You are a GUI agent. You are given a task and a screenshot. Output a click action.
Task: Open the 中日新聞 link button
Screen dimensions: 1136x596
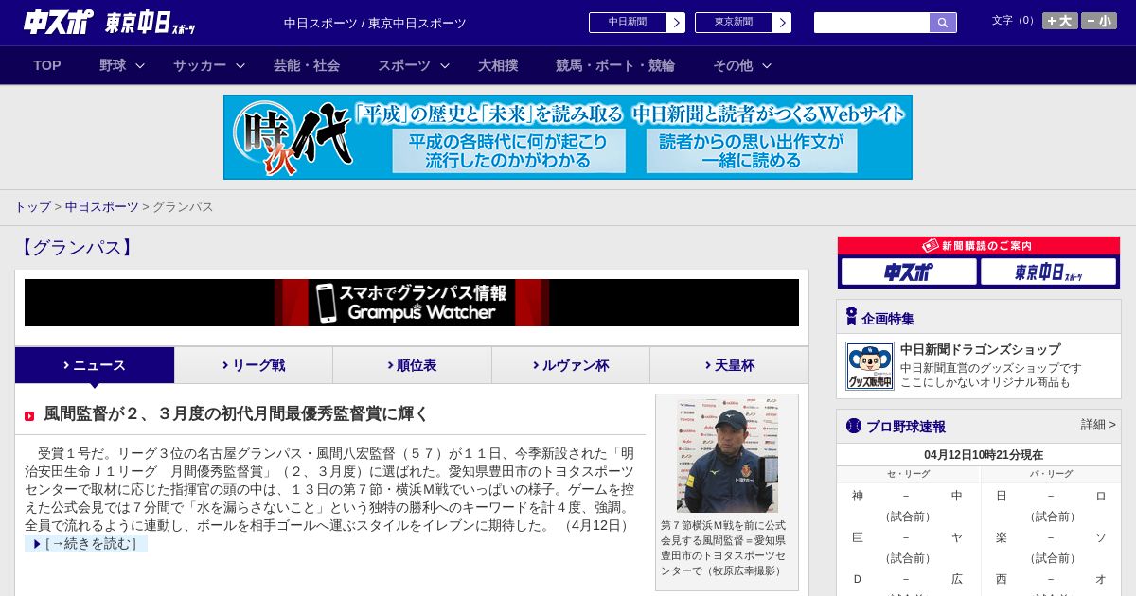coord(637,23)
